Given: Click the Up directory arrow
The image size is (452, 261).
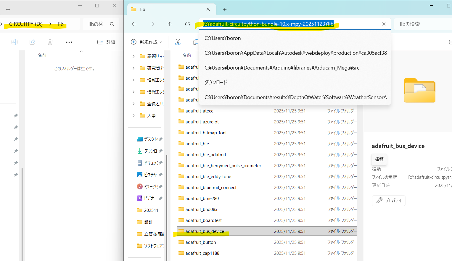Looking at the screenshot, I should [170, 24].
